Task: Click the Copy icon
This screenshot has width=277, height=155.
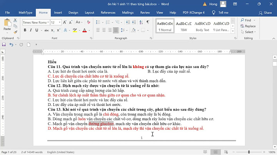Action: point(15,26)
